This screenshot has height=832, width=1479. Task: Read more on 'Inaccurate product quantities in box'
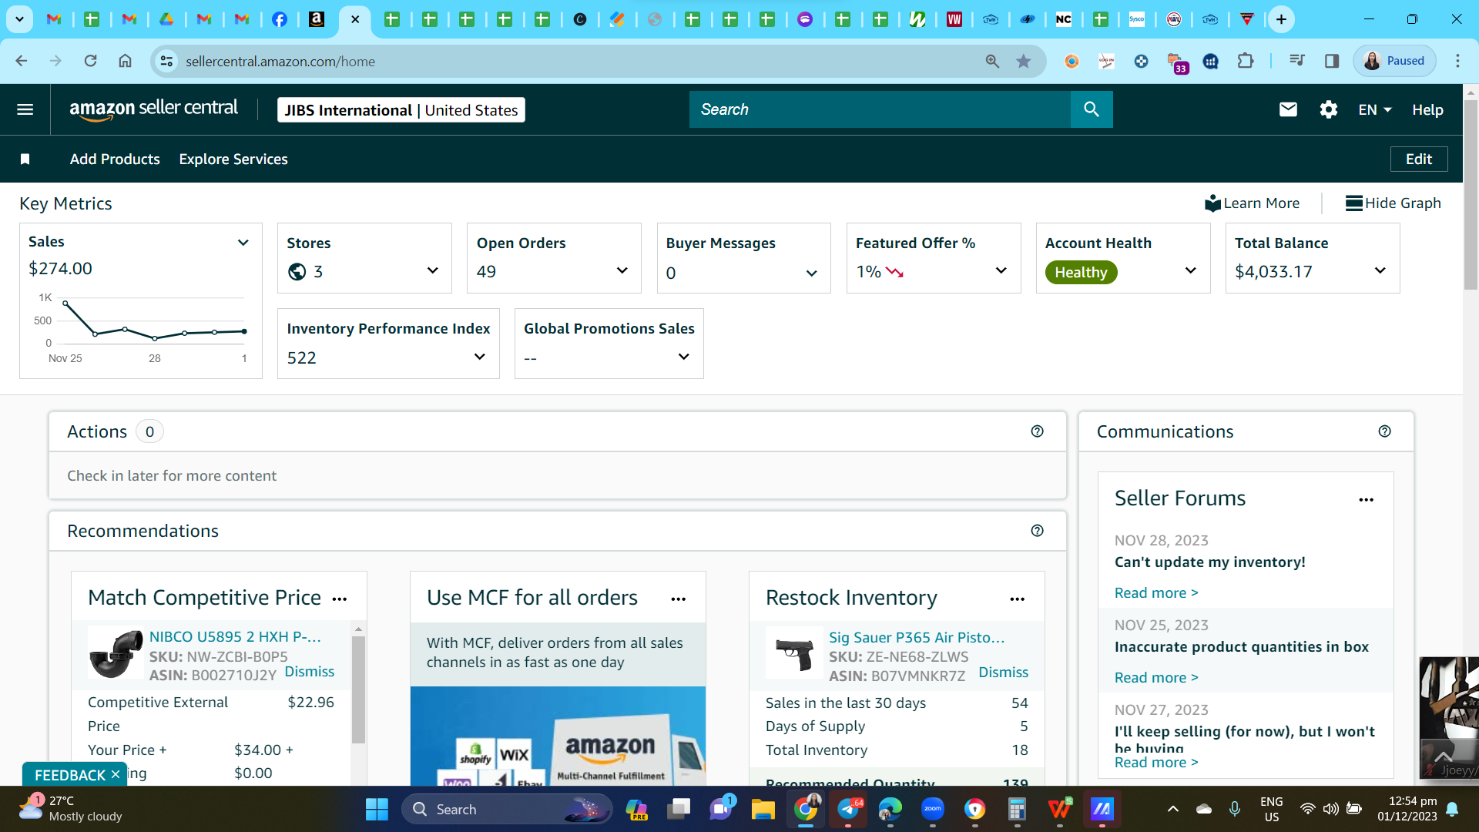point(1156,678)
